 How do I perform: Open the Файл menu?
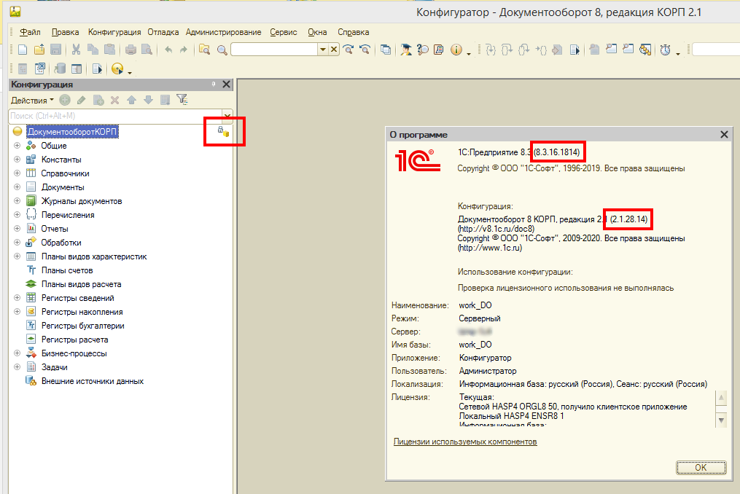(30, 32)
